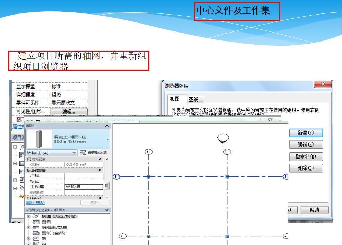Viewport: 342px width, 245px height.
Task: Collapse the 尺寸标注 properties section
Action: 99,158
